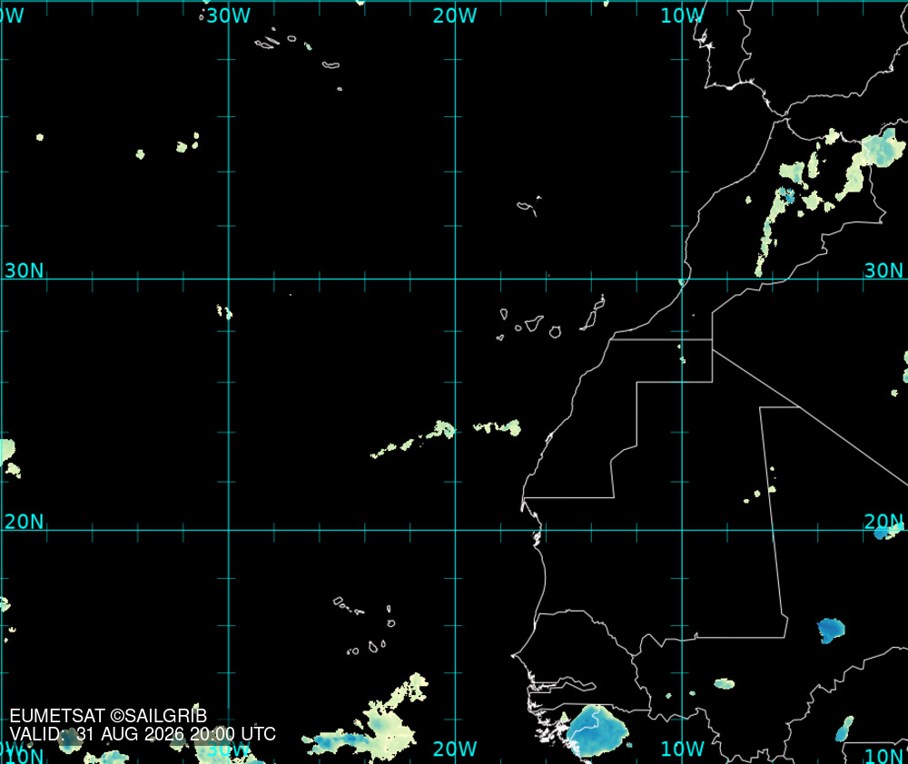
Task: Click the 20W longitude label at top
Action: [455, 15]
